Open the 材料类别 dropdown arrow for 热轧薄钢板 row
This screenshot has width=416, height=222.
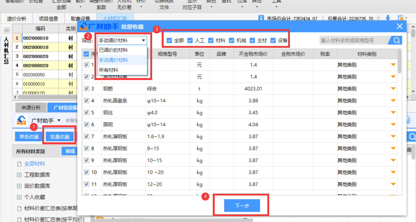pos(393,136)
